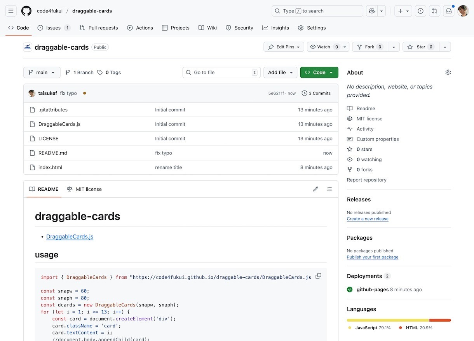Open the Edit Pins dropdown

(x=284, y=47)
